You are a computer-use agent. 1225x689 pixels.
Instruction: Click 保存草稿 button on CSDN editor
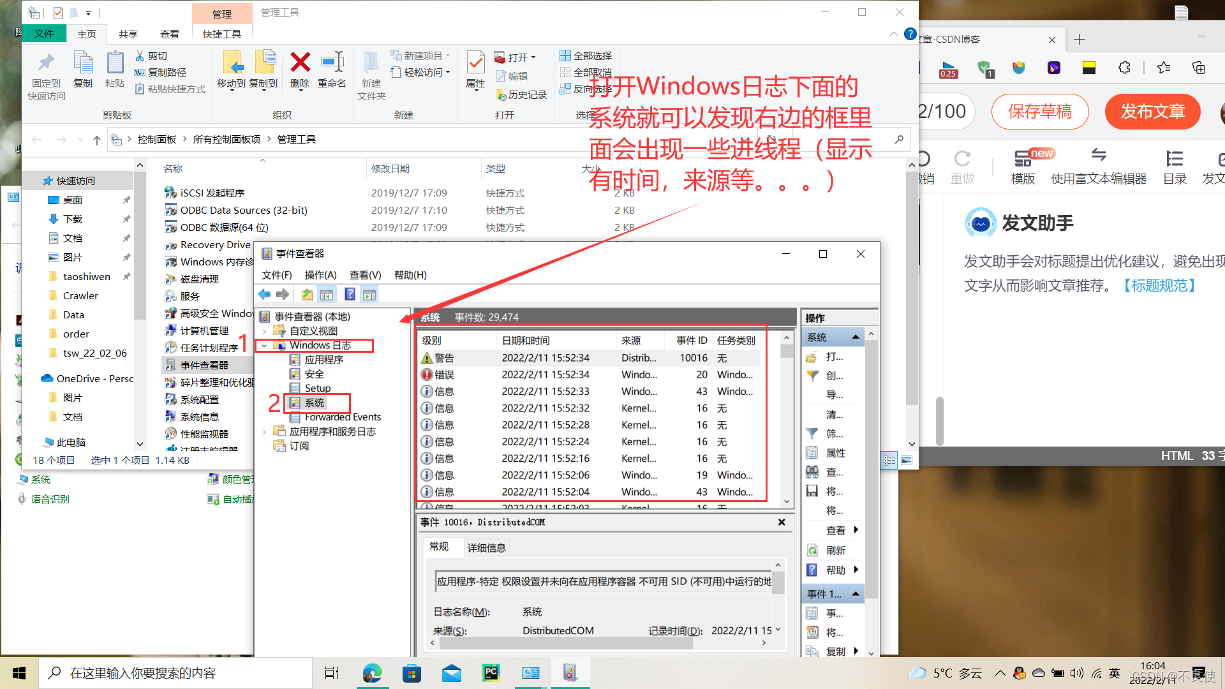pos(1043,111)
